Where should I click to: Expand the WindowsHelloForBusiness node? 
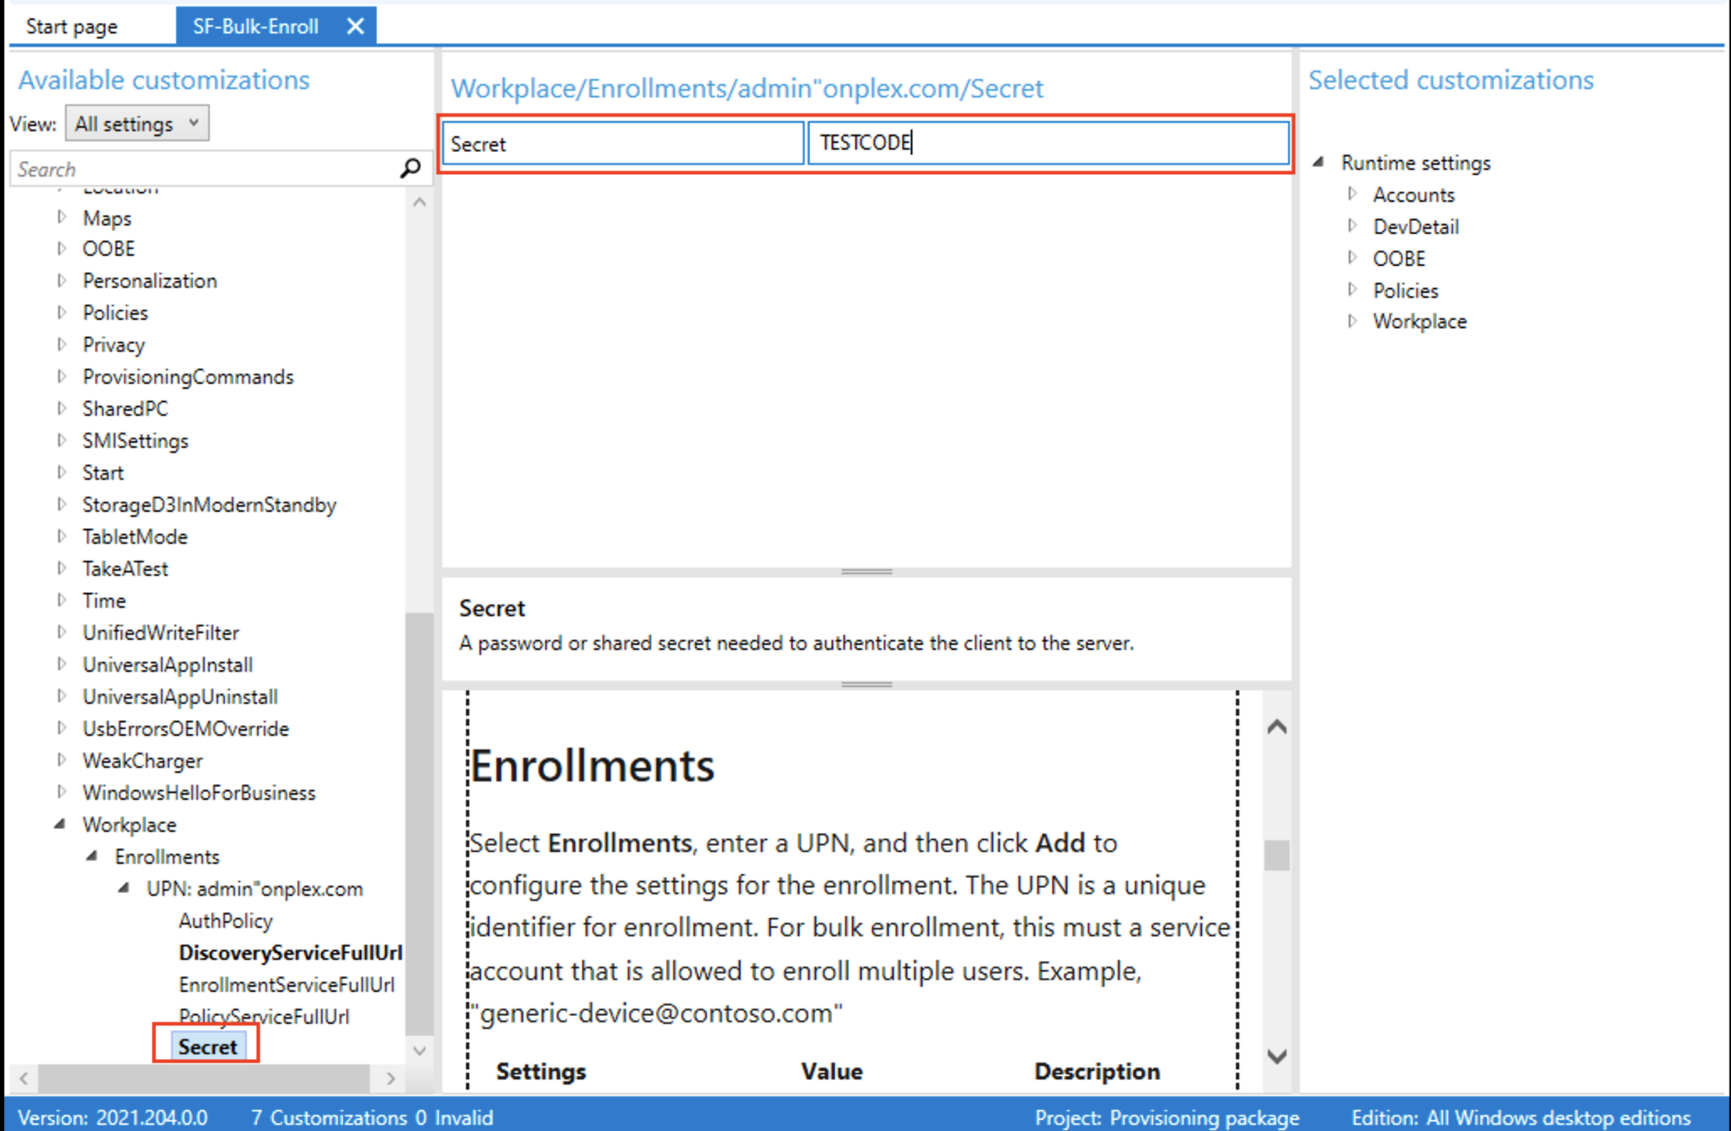click(x=62, y=792)
